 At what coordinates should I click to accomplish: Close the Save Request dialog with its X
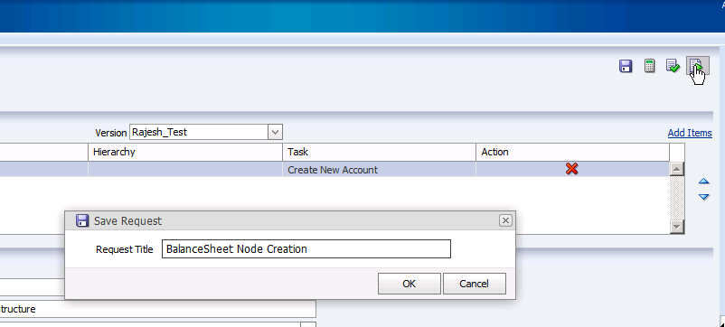(x=505, y=220)
